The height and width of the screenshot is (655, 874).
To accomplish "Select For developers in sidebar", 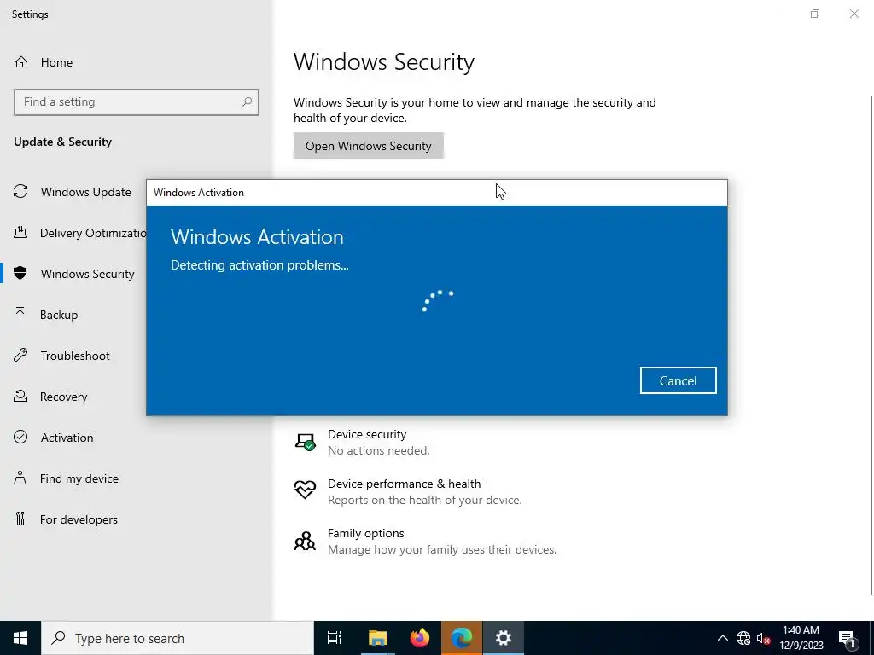I will tap(79, 519).
